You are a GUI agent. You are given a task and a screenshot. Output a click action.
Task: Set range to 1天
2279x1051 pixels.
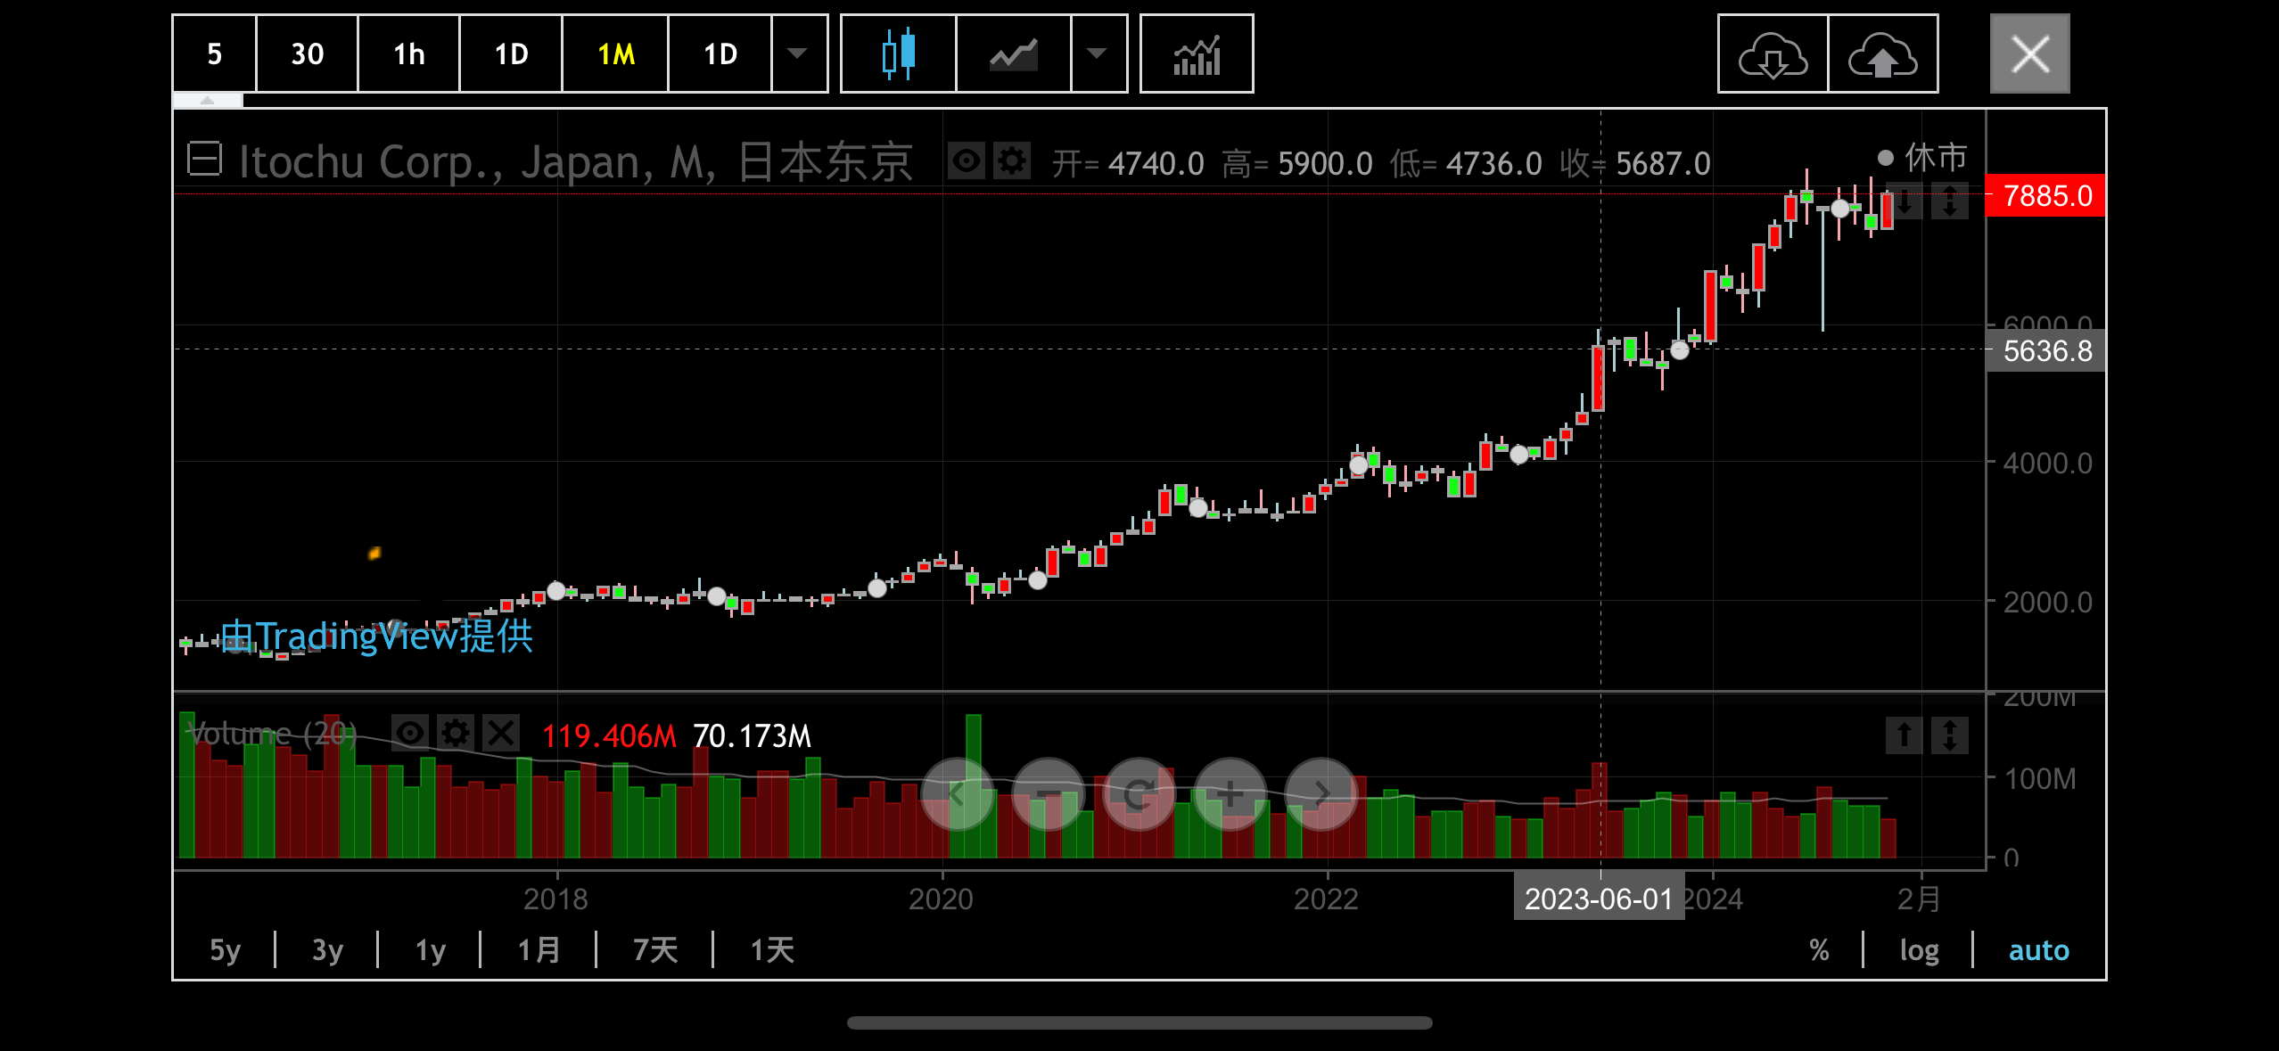772,950
